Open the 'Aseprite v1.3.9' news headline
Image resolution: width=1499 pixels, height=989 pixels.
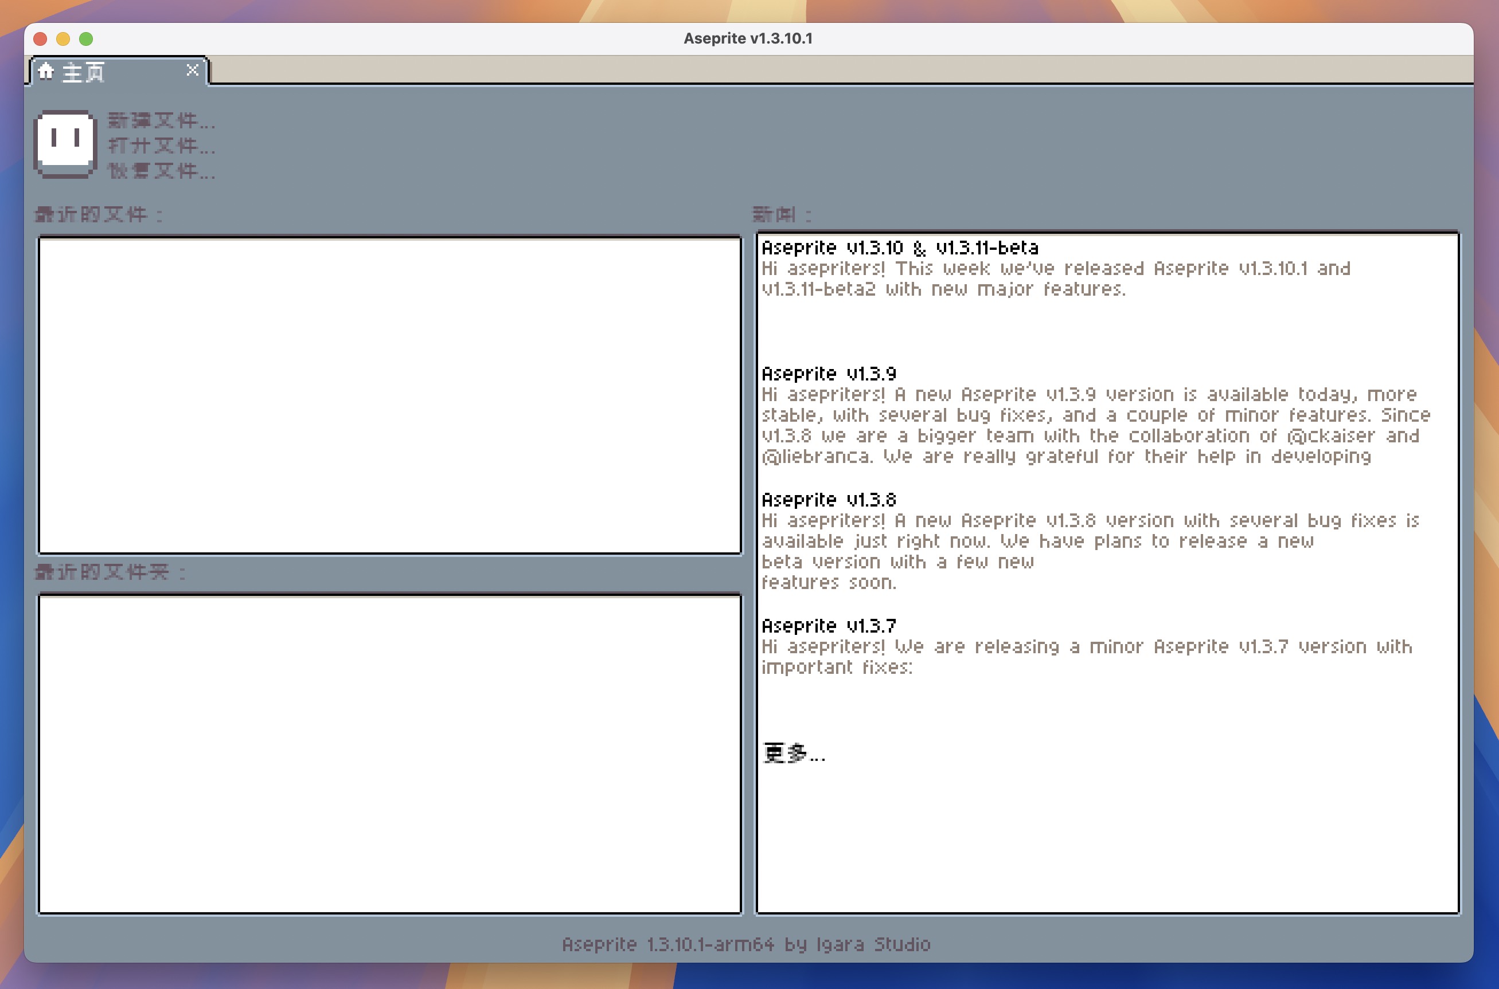[x=829, y=374]
